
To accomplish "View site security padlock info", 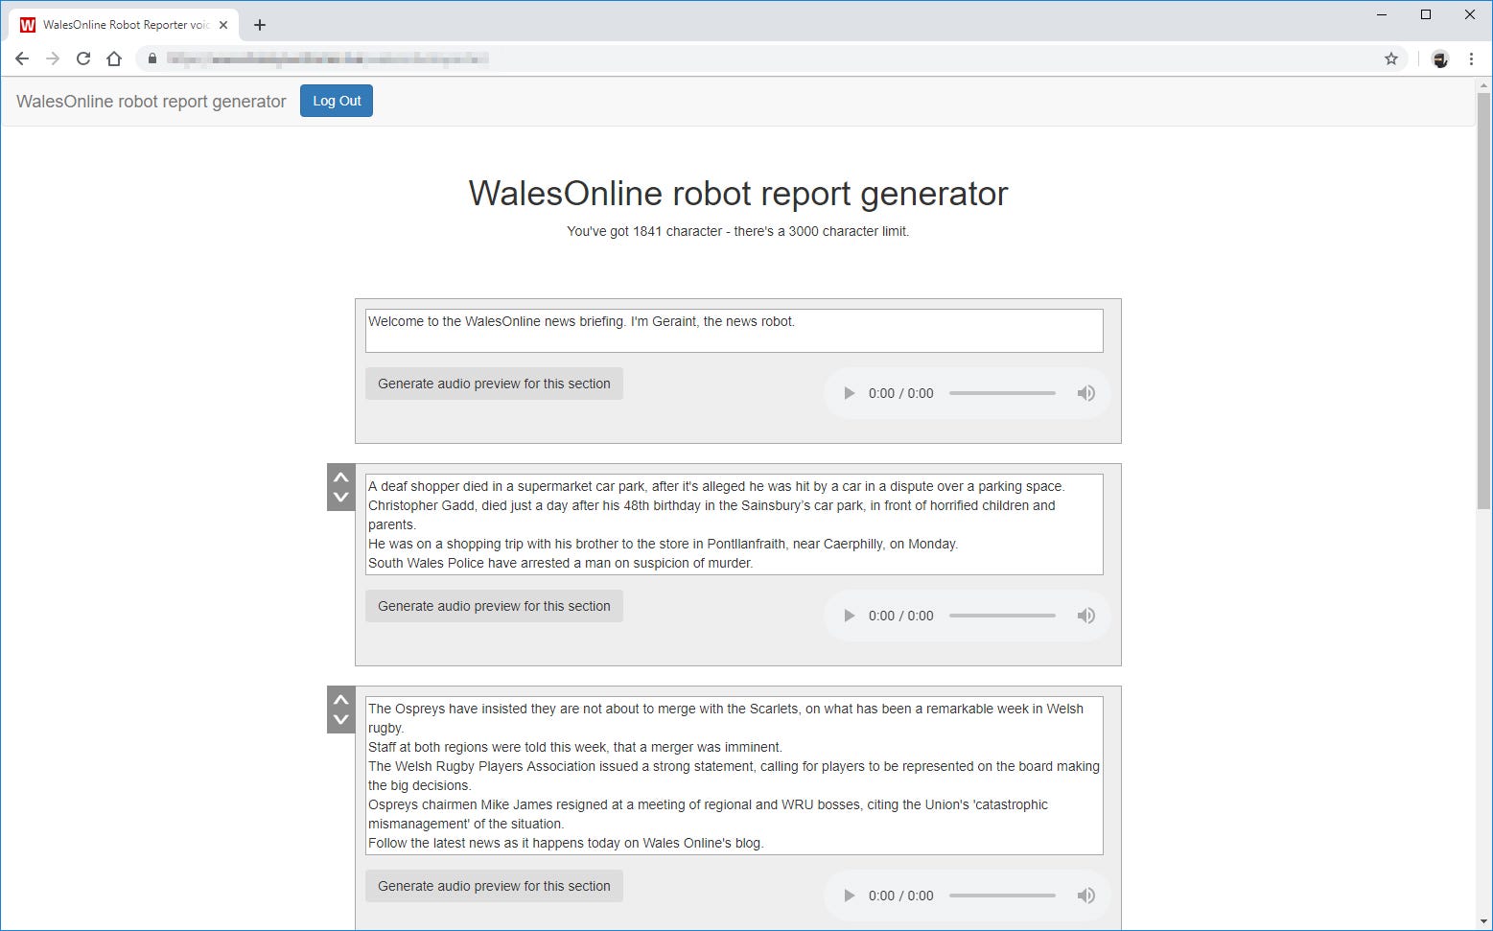I will (152, 58).
